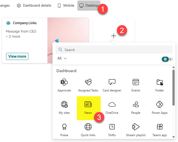
Task: Add the News card
Action: point(88,105)
